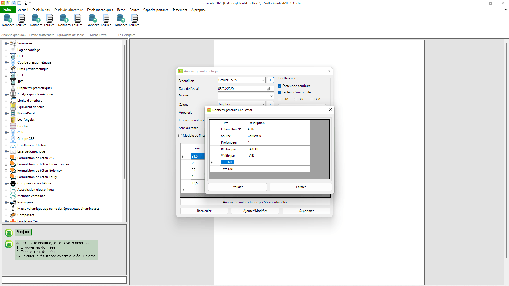
Task: Click Formulation de béton-ACI truck icon
Action: (x=13, y=158)
